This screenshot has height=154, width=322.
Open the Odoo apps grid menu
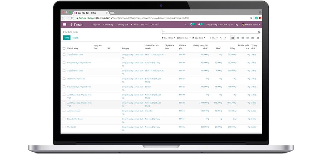tap(64, 25)
